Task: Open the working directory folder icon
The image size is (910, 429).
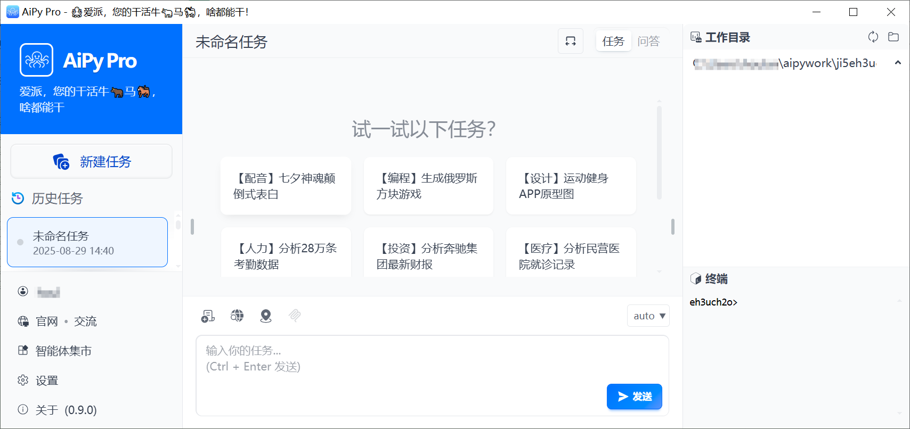Action: 893,37
